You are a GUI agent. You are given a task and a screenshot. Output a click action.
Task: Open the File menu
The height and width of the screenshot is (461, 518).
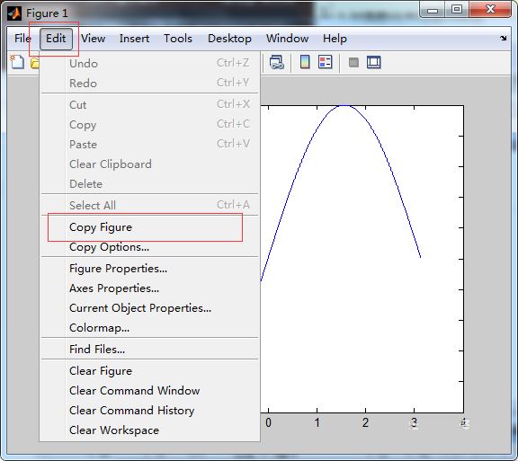pyautogui.click(x=22, y=39)
